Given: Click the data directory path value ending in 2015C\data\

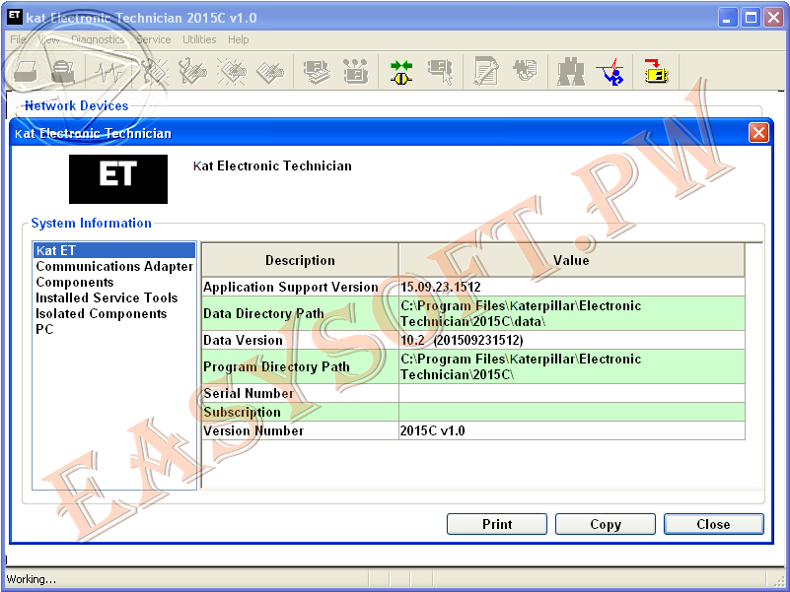Looking at the screenshot, I should click(x=521, y=313).
